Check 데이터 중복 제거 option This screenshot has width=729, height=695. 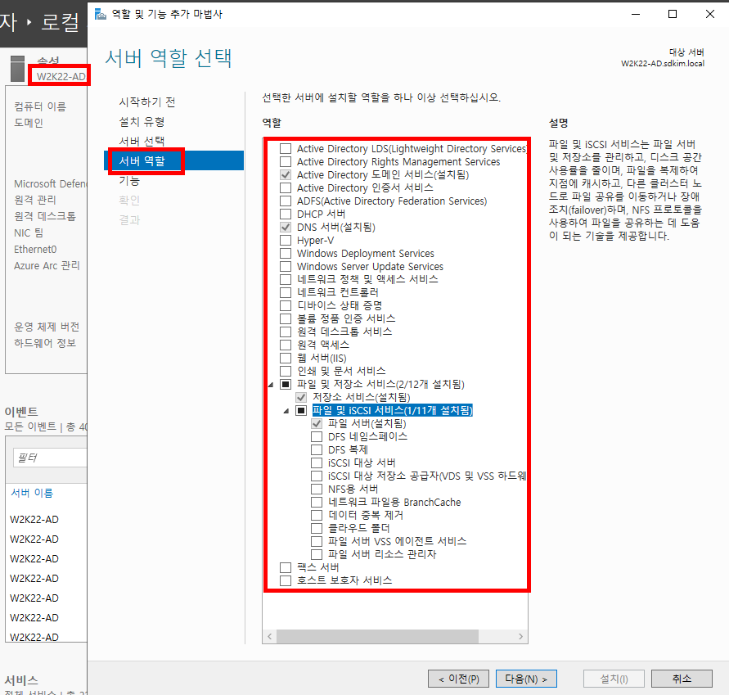pyautogui.click(x=317, y=515)
